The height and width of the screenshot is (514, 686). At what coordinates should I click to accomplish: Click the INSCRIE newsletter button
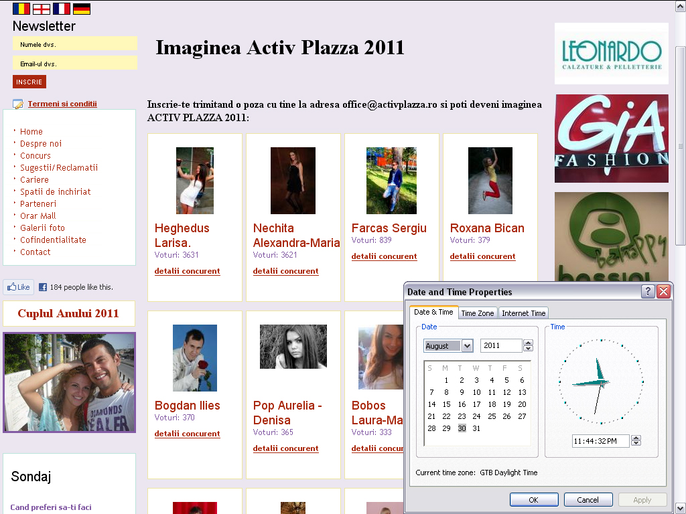tap(29, 82)
